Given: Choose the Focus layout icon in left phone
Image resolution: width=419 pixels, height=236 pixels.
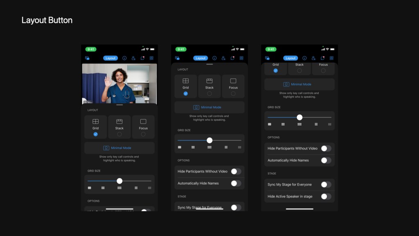Looking at the screenshot, I should [x=143, y=122].
